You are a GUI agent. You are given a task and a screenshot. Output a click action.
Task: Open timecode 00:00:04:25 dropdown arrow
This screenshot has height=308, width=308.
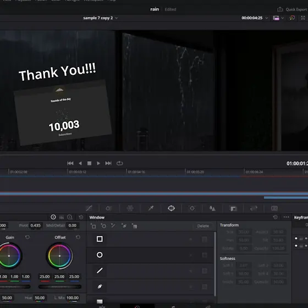coord(267,18)
